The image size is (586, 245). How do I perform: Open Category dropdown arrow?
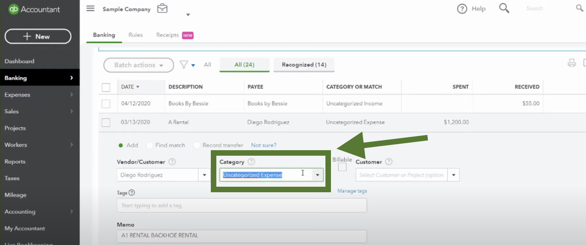(317, 175)
